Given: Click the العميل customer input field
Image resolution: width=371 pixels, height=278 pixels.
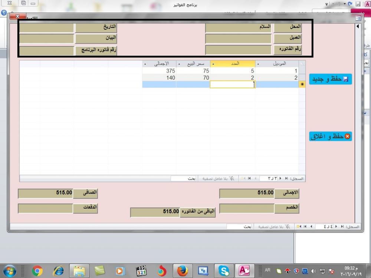Looking at the screenshot, I should click(x=239, y=39).
